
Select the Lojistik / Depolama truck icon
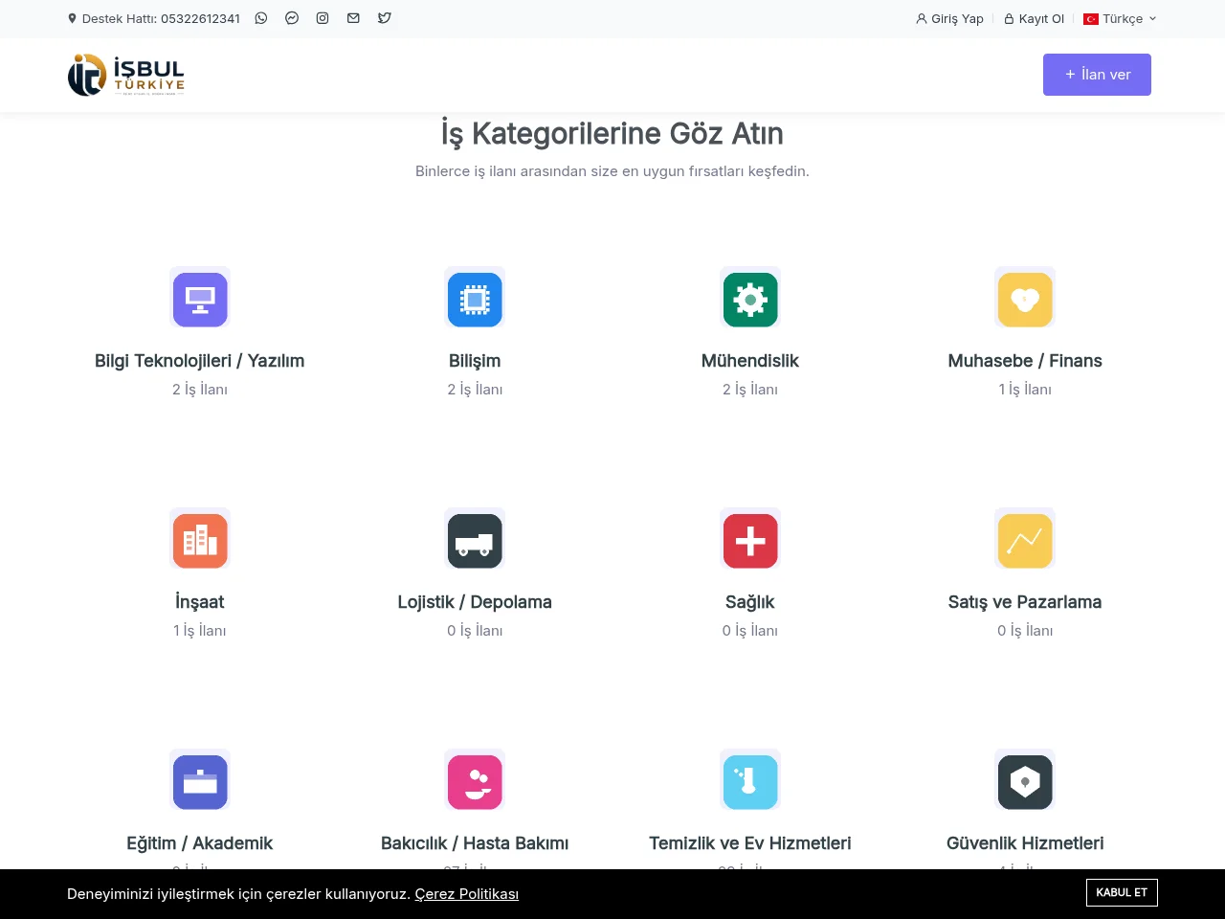point(475,541)
